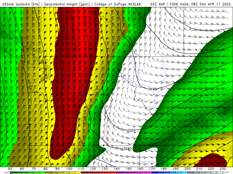This screenshot has width=233, height=174.
Task: Click the 140 value on the legend scale
Action: click(116, 169)
